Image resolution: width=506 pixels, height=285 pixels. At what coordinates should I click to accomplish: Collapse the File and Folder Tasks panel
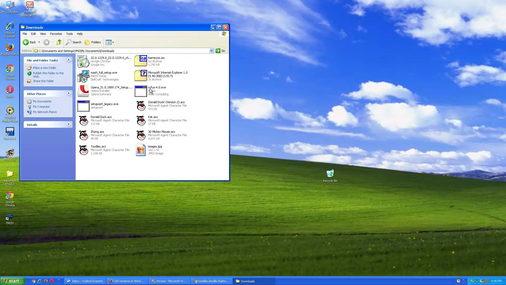tap(69, 60)
